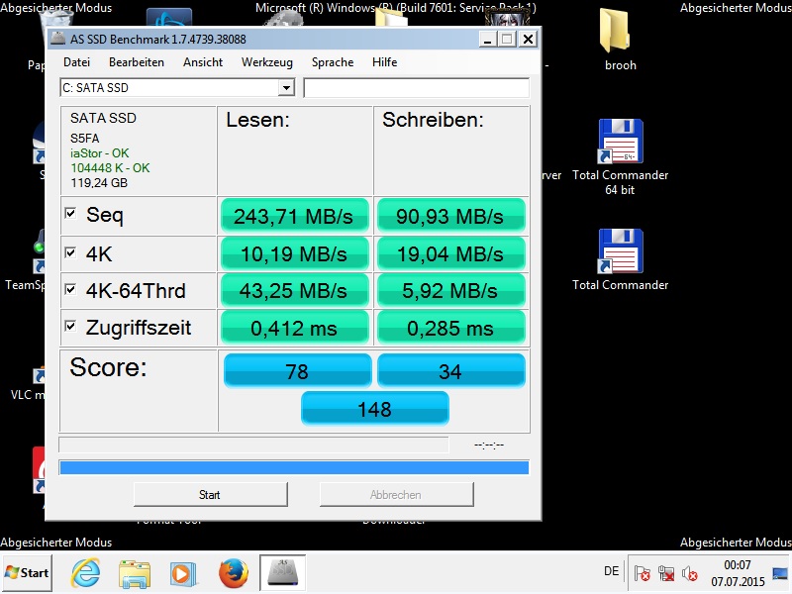792x594 pixels.
Task: Minimize the AS SSD Benchmark window
Action: tap(487, 39)
